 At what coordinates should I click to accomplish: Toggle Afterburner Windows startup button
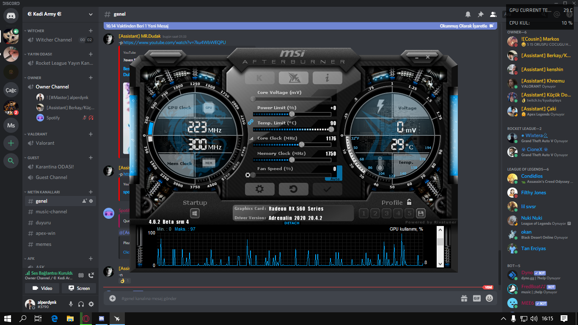[195, 213]
